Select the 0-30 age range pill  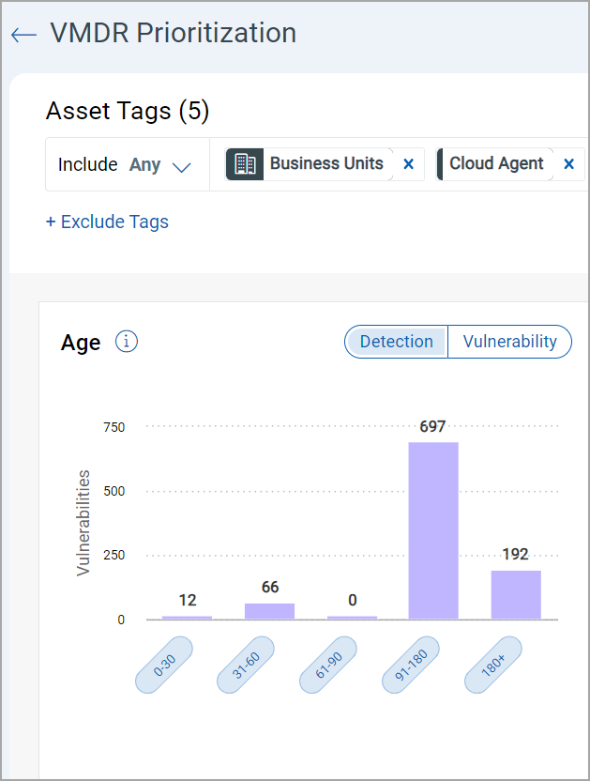coord(164,665)
